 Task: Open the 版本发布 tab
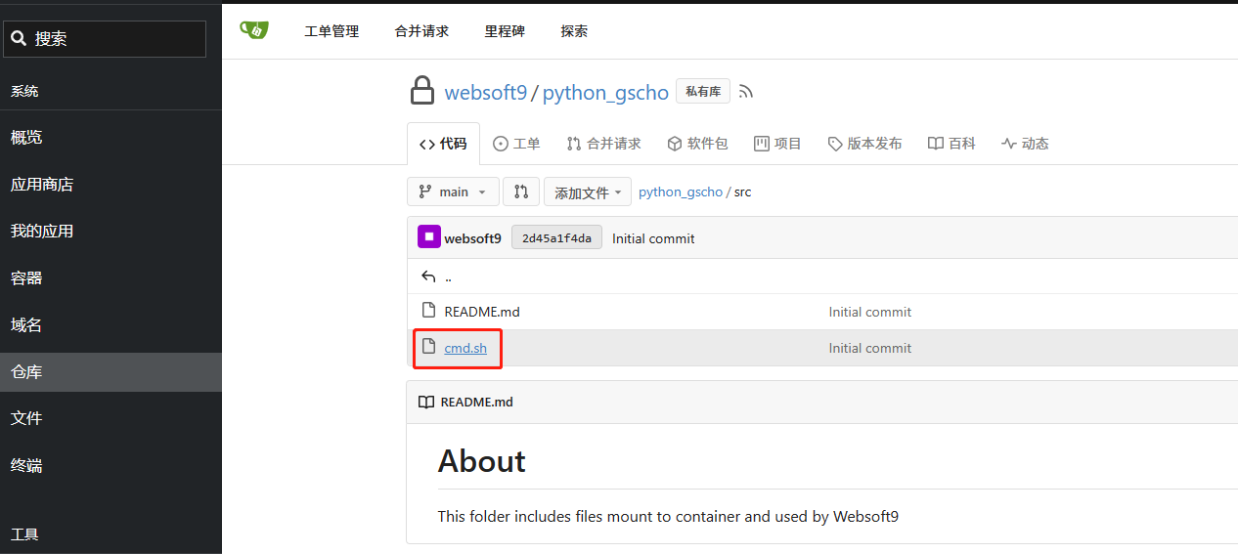pyautogui.click(x=864, y=144)
